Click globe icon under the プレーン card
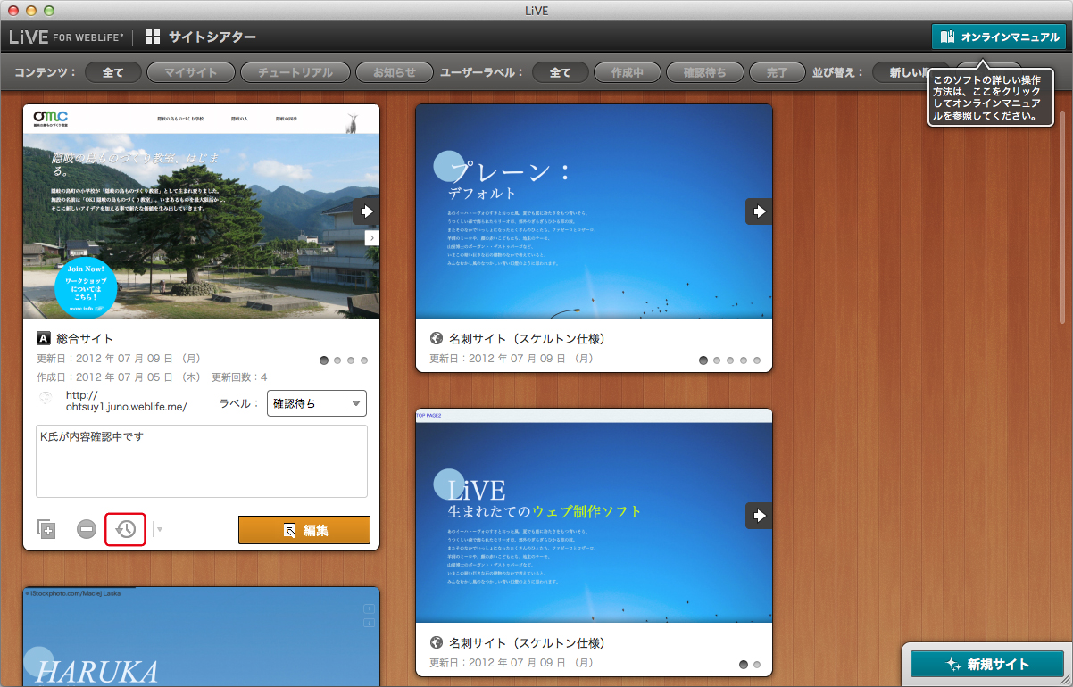Image resolution: width=1073 pixels, height=687 pixels. 437,339
